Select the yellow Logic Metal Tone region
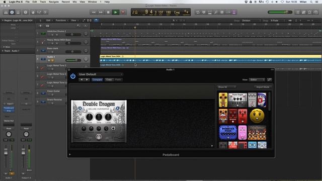322x181 pixels. click(210, 59)
